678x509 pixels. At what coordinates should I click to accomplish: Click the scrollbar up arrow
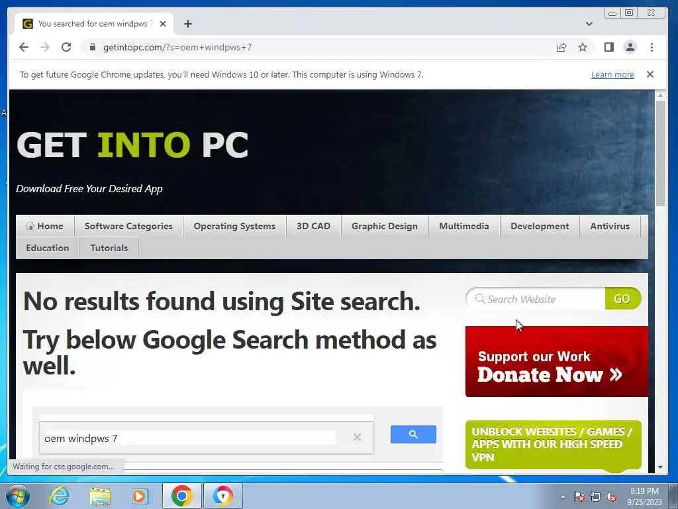click(x=660, y=95)
